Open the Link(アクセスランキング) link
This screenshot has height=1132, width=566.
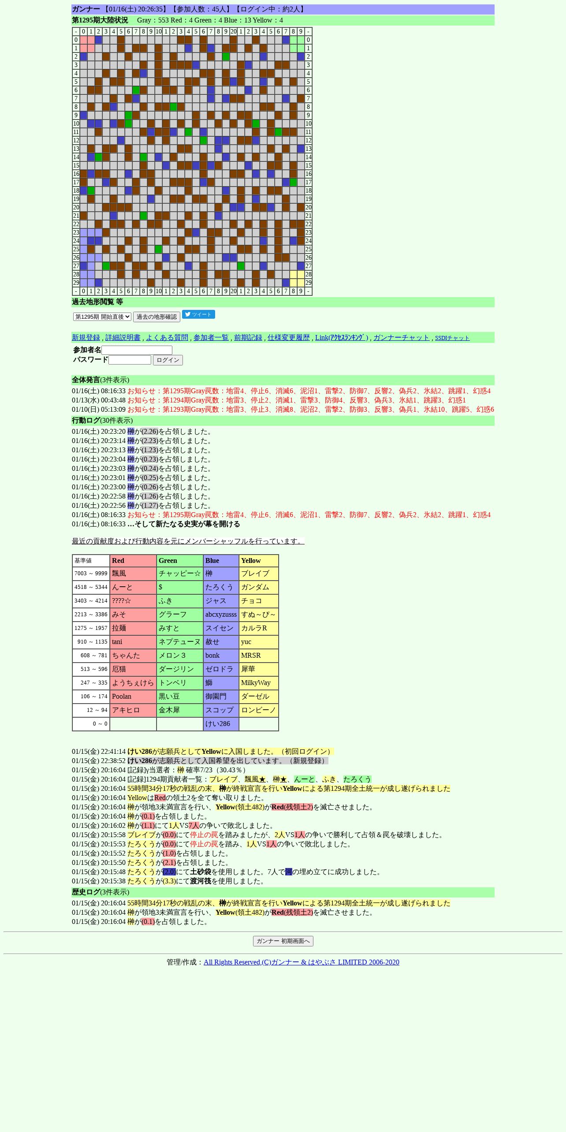coord(342,337)
